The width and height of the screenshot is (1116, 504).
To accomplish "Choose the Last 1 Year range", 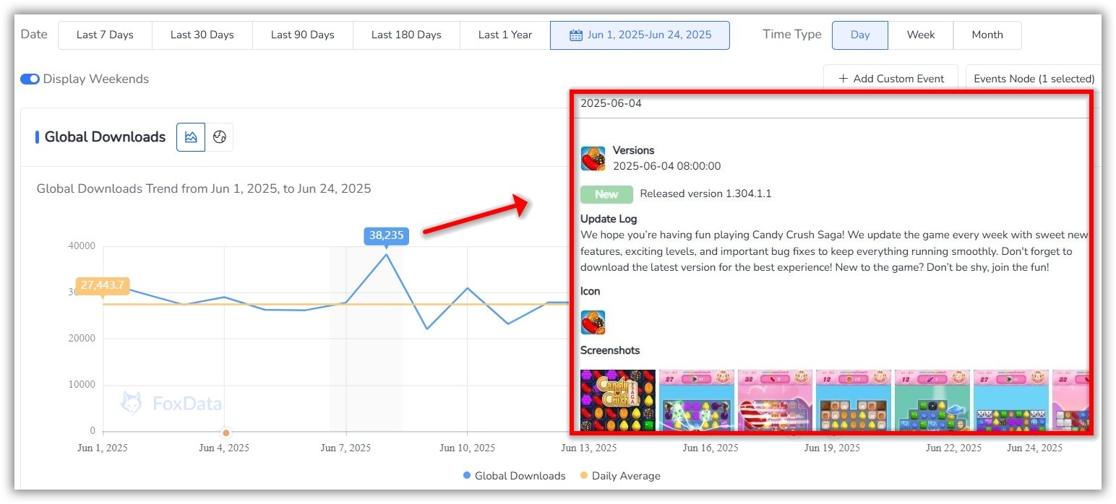I will [505, 35].
